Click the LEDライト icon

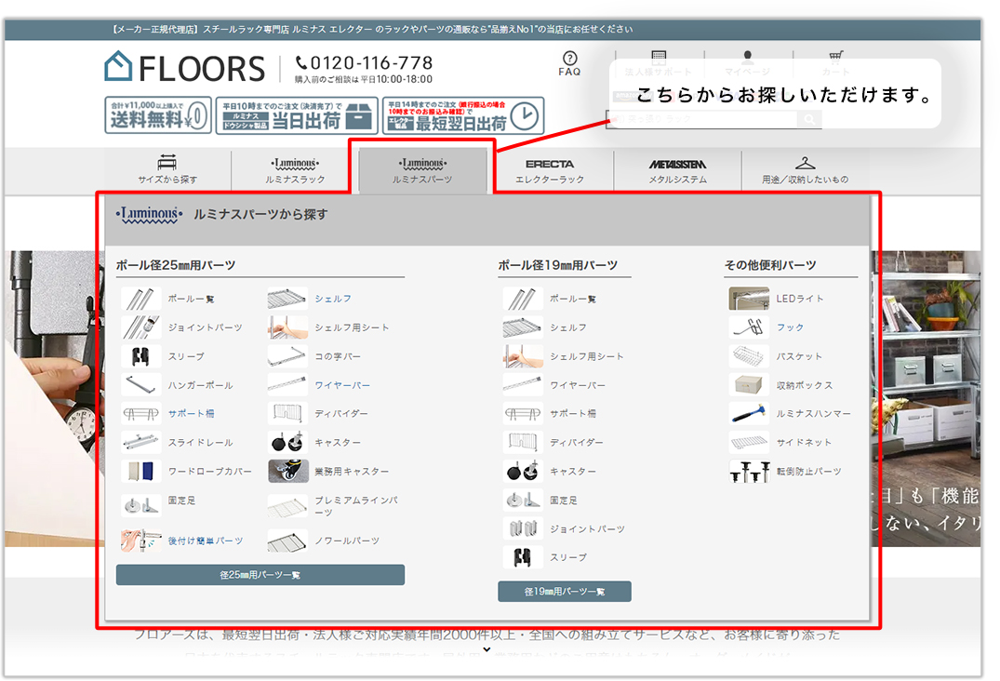point(749,299)
